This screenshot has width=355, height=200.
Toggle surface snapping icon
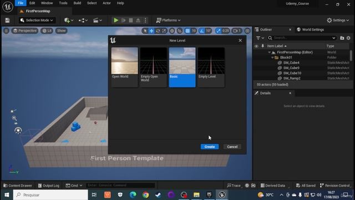180,31
